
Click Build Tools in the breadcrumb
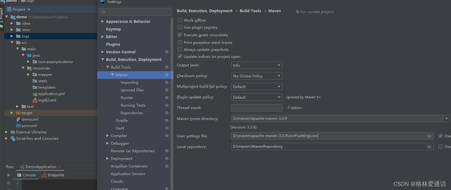pos(250,11)
